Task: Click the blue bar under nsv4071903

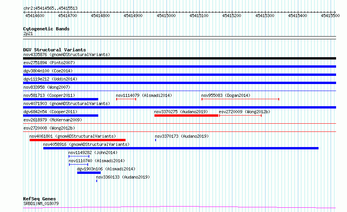Action: pyautogui.click(x=179, y=107)
